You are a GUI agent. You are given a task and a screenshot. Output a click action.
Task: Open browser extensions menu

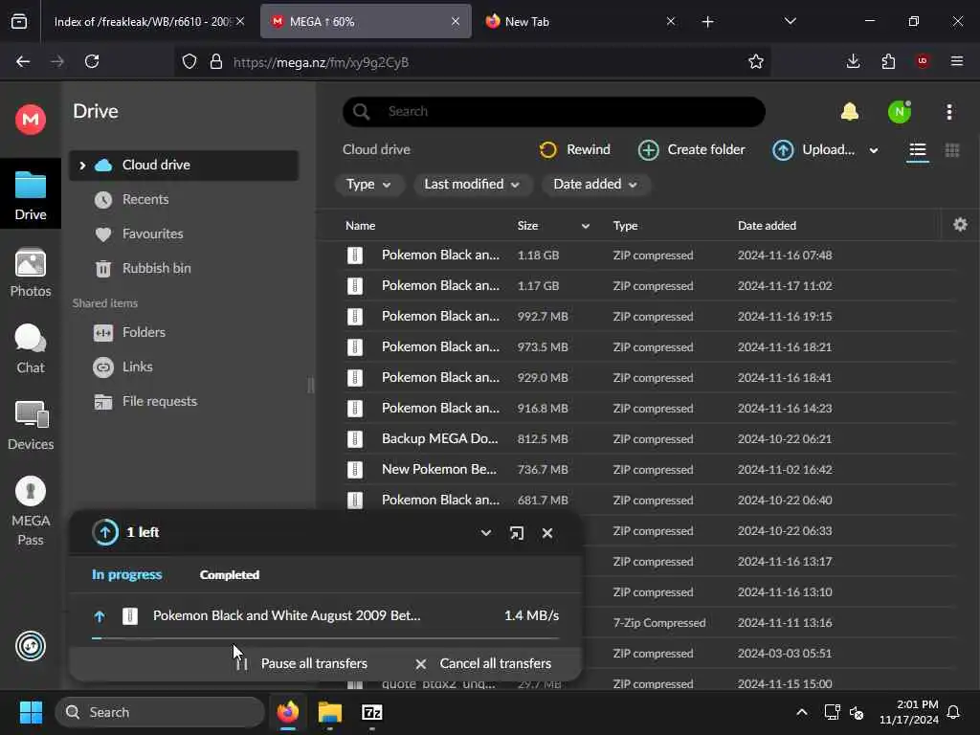pyautogui.click(x=888, y=61)
